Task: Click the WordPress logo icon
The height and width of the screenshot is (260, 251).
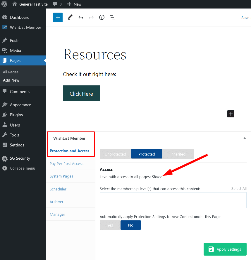Action: (4, 4)
